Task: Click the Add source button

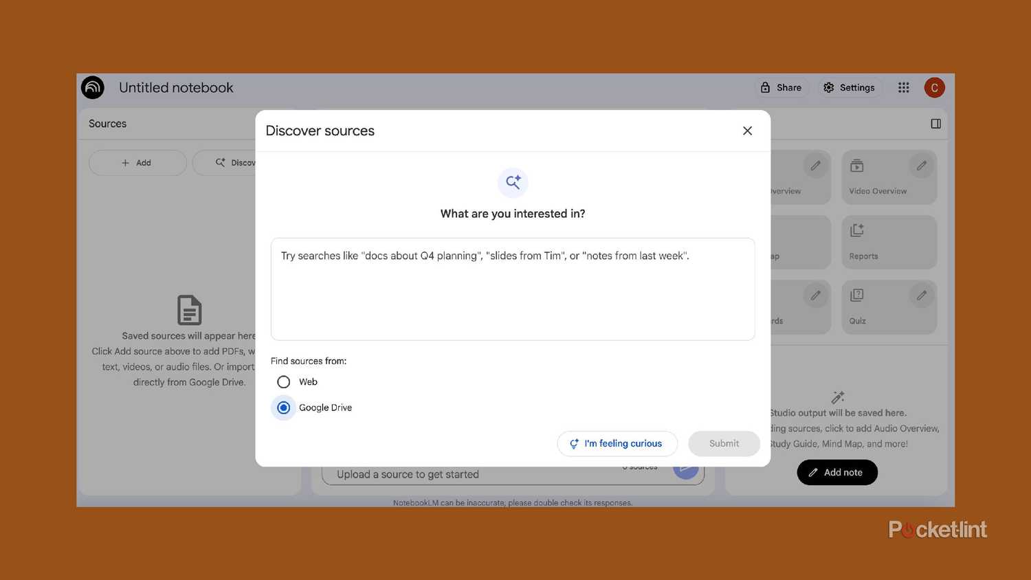Action: (x=137, y=163)
